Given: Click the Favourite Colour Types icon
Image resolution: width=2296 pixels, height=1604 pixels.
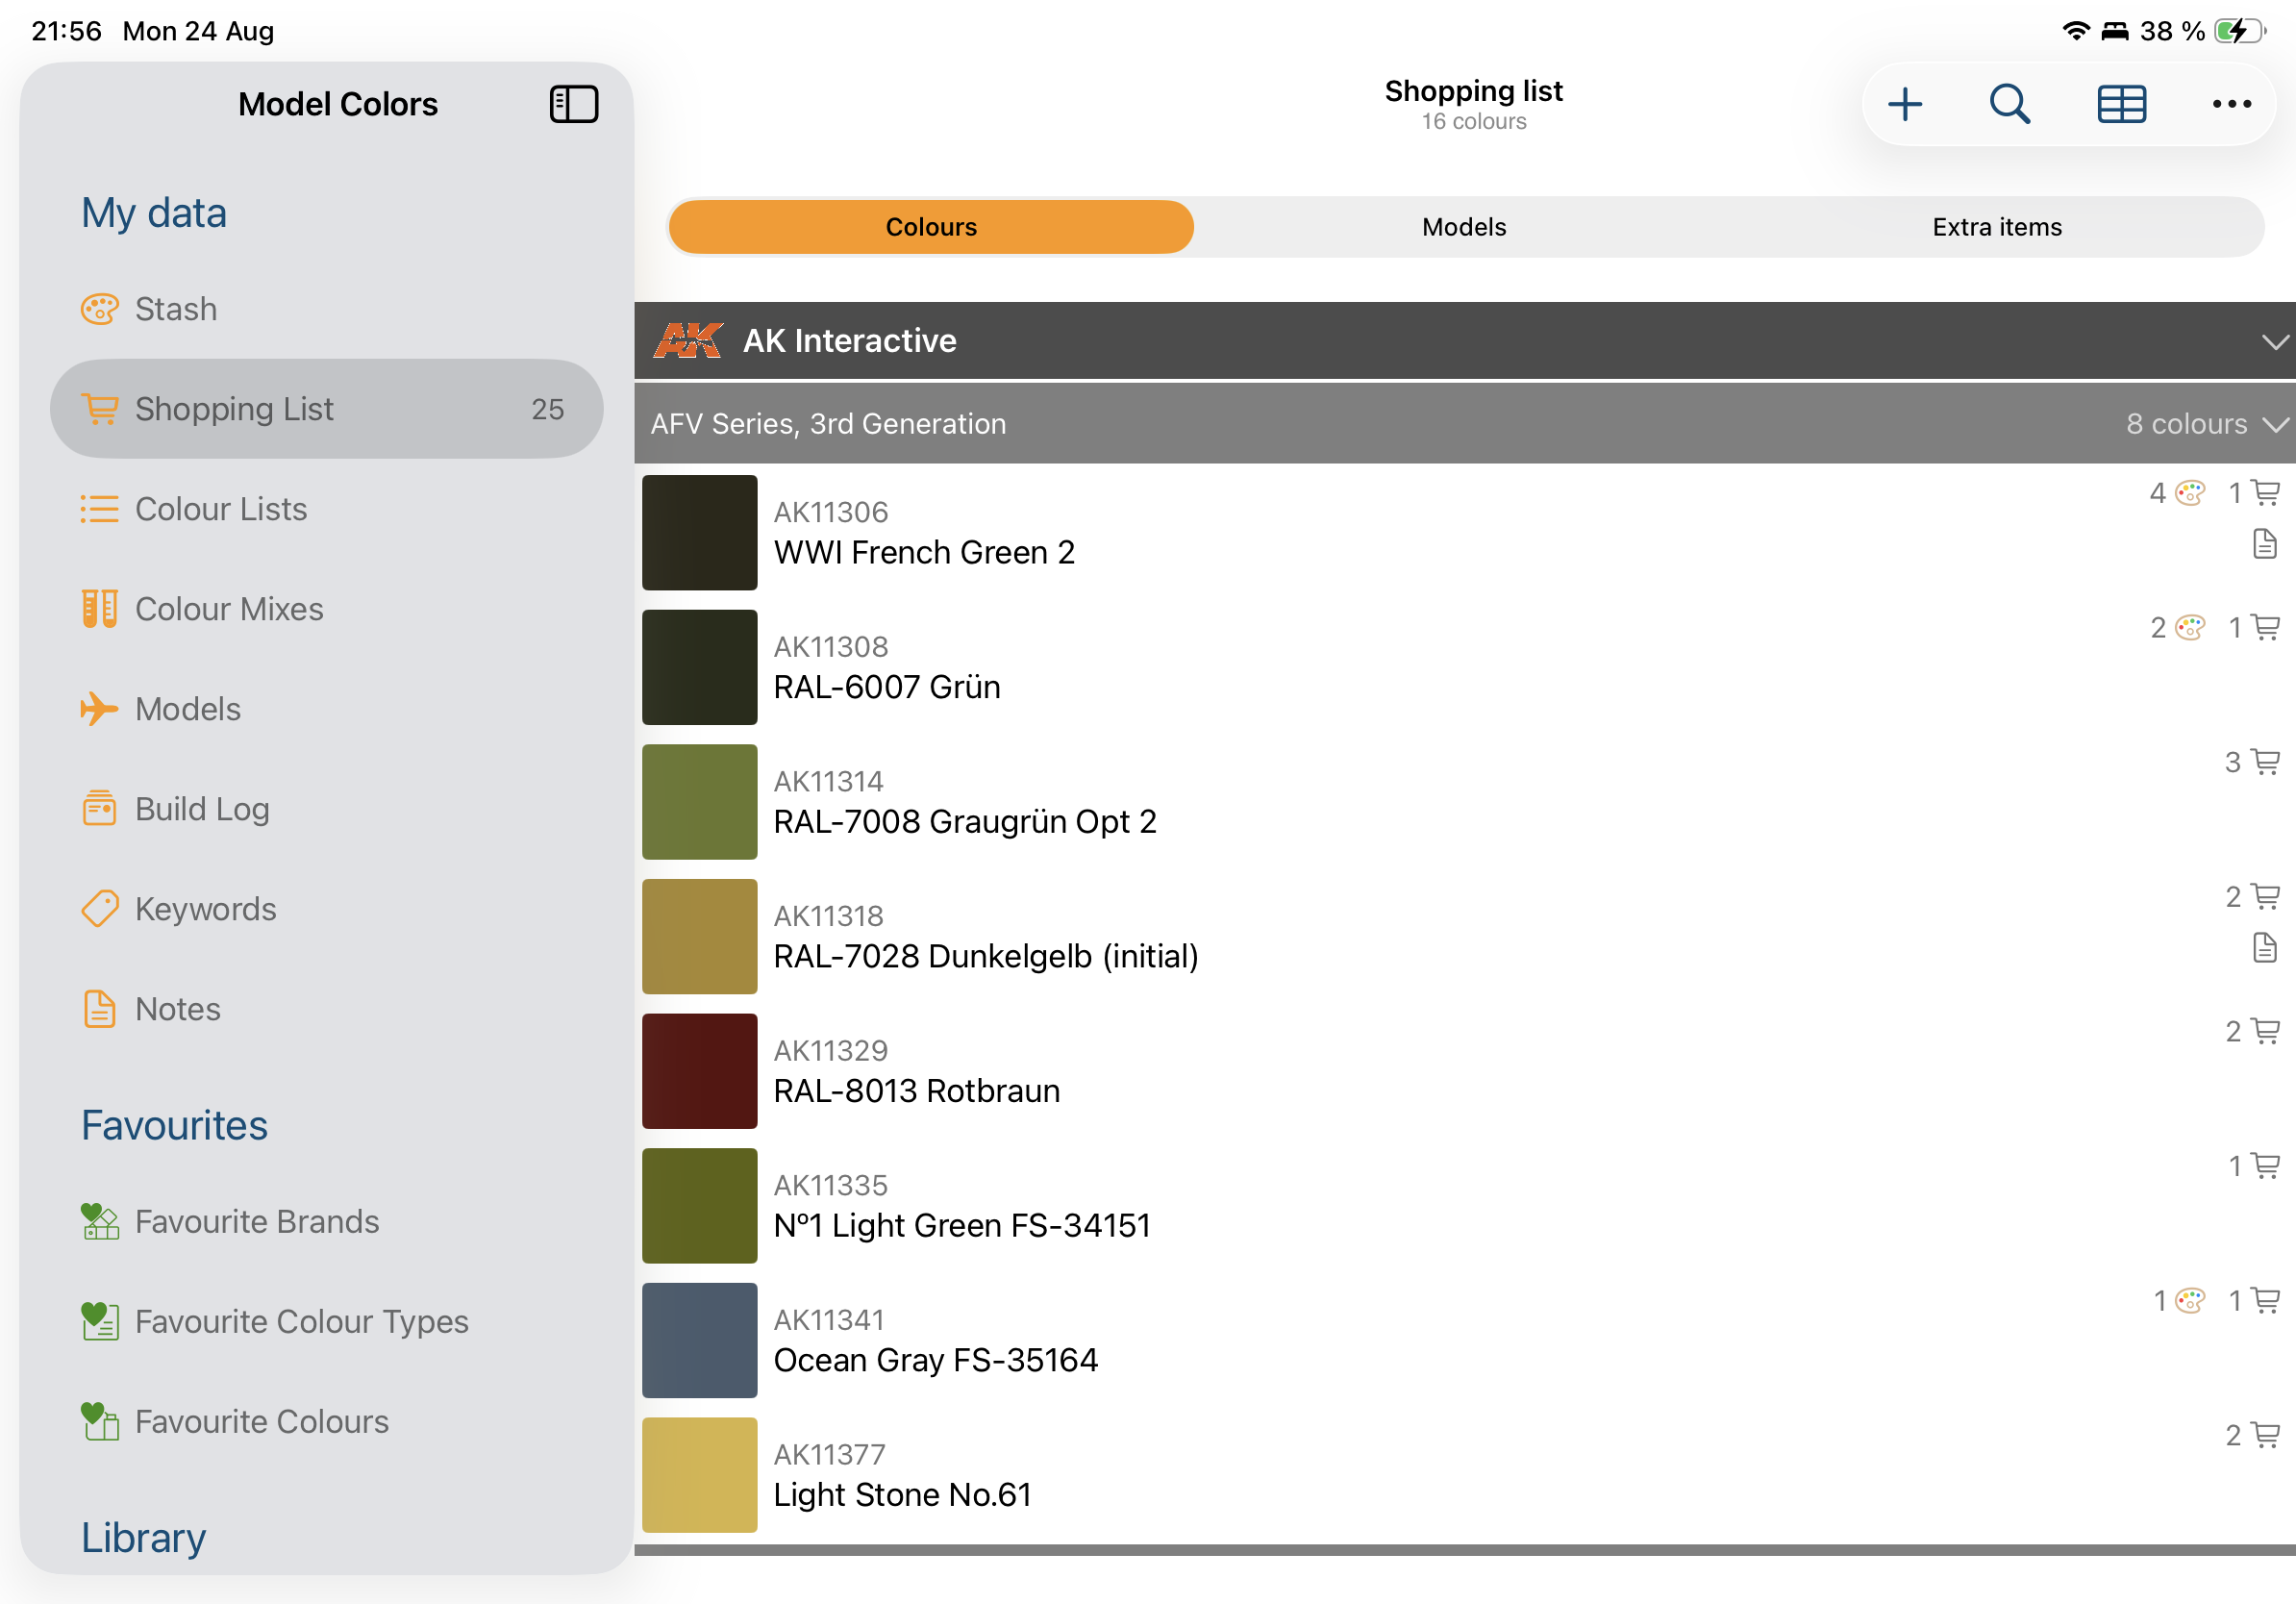Looking at the screenshot, I should coord(99,1321).
